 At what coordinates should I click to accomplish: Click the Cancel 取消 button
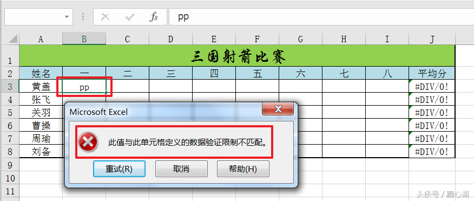pos(181,169)
